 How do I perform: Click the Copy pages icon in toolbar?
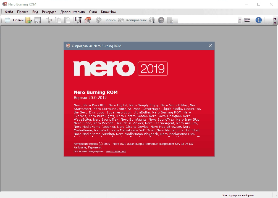click(x=58, y=20)
